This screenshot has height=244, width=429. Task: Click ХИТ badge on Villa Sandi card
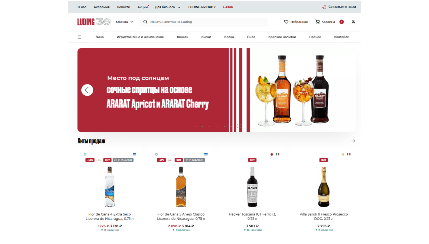pos(324,160)
